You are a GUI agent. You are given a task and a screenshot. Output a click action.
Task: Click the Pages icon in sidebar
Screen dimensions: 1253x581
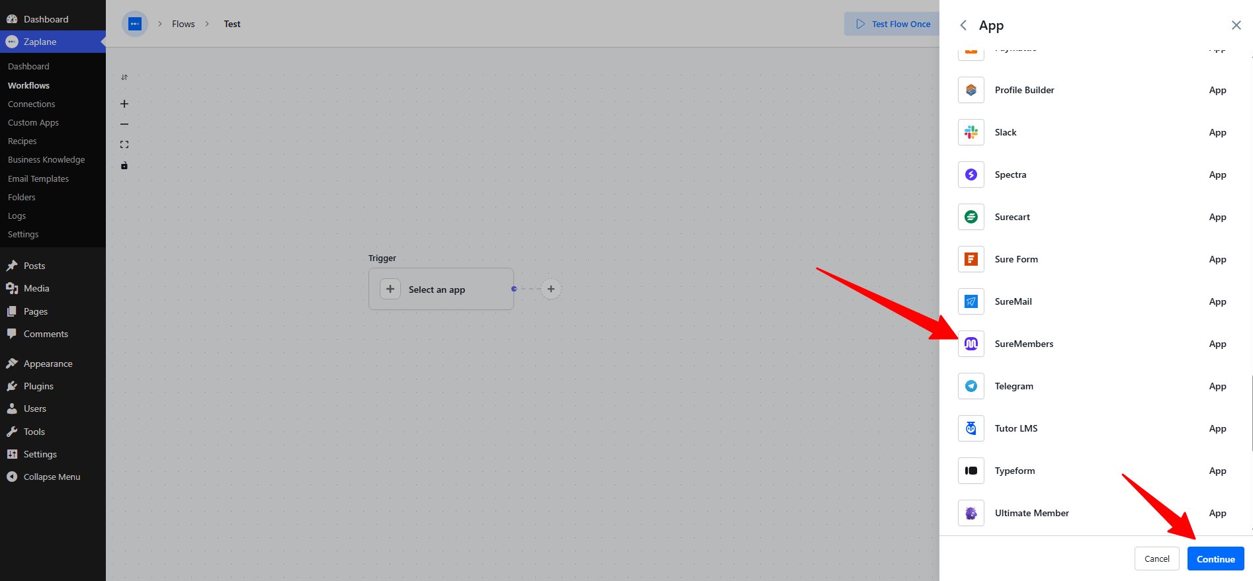(x=12, y=311)
